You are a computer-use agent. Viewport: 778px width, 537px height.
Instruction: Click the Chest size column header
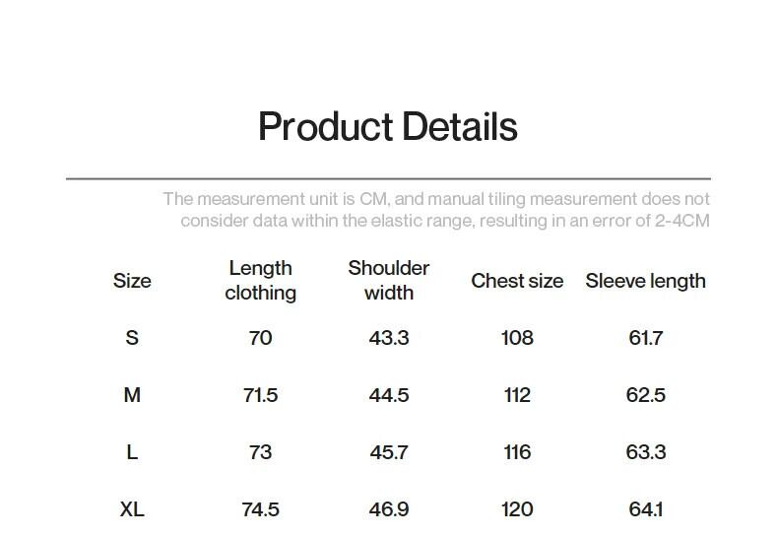pyautogui.click(x=517, y=281)
